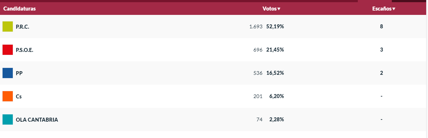
Task: Click the 6,20% Cs percentage
Action: click(x=277, y=96)
